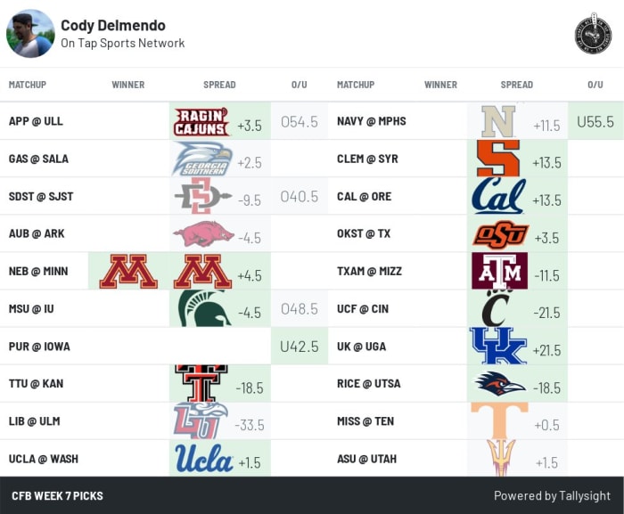Click the On Tap Sports Network badge
Image resolution: width=624 pixels, height=514 pixels.
(593, 34)
